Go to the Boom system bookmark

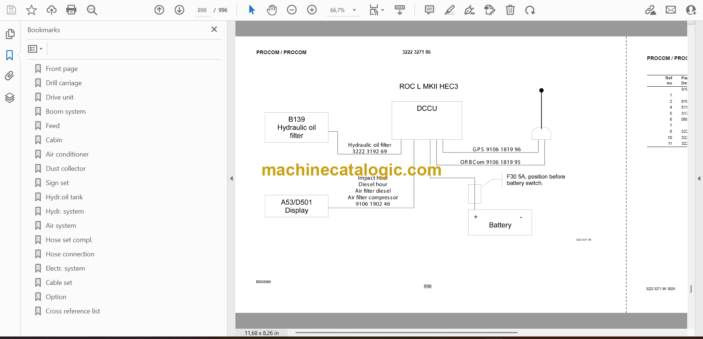(66, 112)
